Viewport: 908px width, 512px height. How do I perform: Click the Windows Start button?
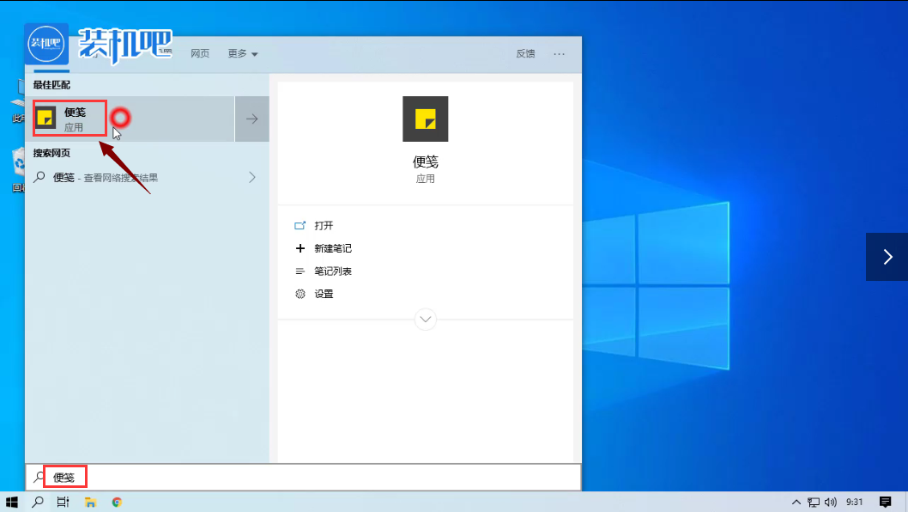(x=11, y=500)
